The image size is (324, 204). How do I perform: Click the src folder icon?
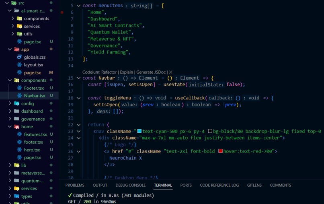point(14,3)
